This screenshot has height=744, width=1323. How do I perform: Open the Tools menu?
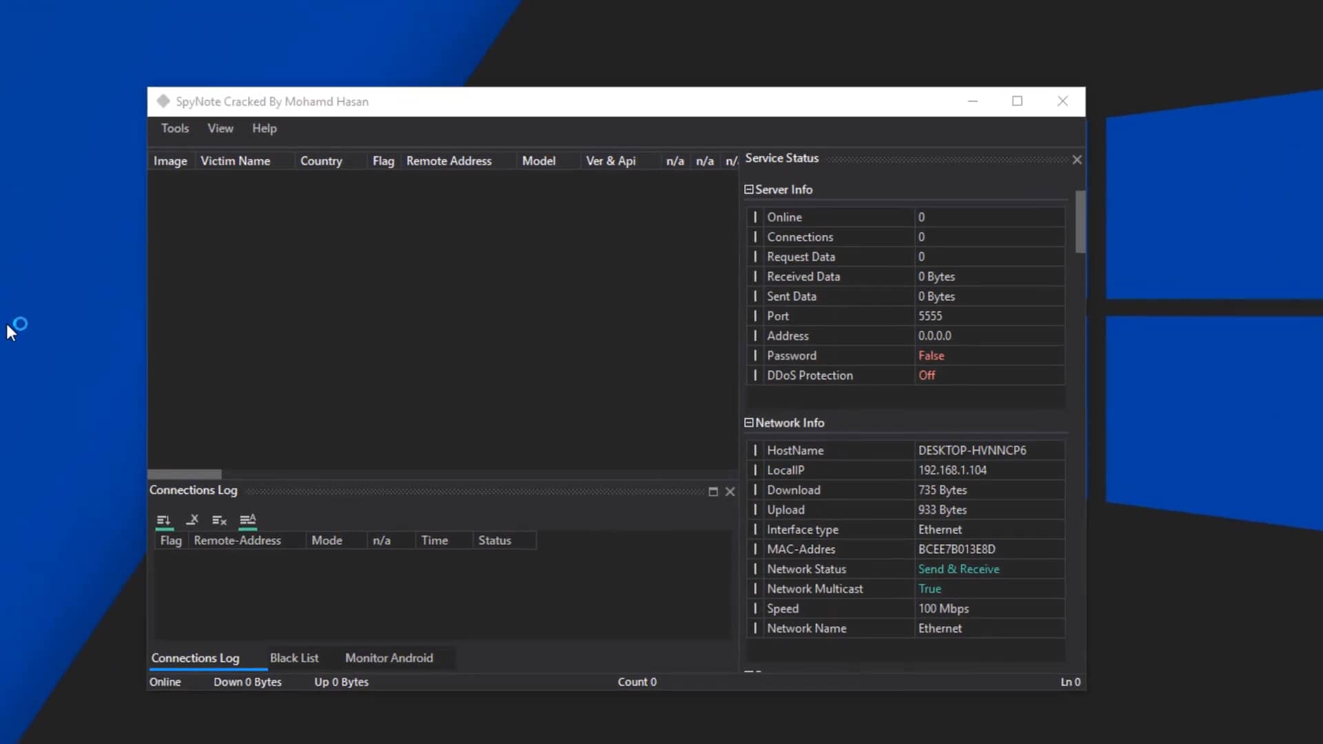click(175, 128)
